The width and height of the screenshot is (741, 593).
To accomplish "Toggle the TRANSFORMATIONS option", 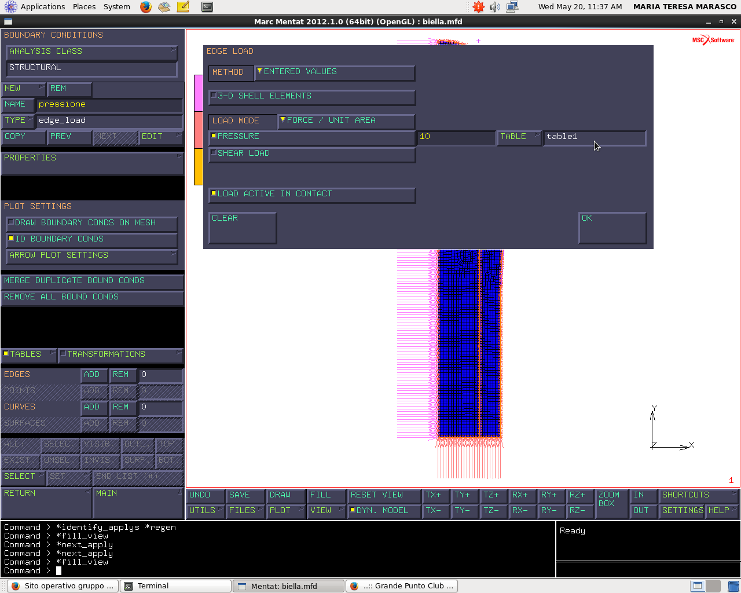I will pyautogui.click(x=121, y=355).
